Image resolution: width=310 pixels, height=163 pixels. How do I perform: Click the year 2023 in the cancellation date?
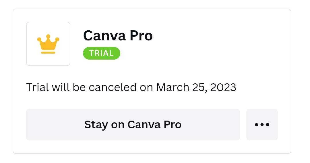[x=223, y=87]
